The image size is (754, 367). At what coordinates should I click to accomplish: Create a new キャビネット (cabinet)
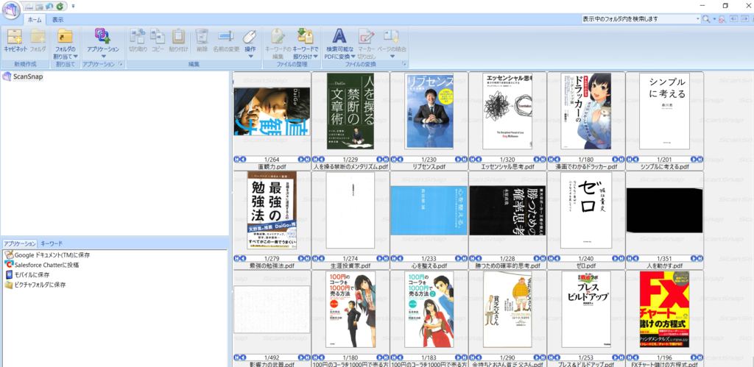coord(15,40)
